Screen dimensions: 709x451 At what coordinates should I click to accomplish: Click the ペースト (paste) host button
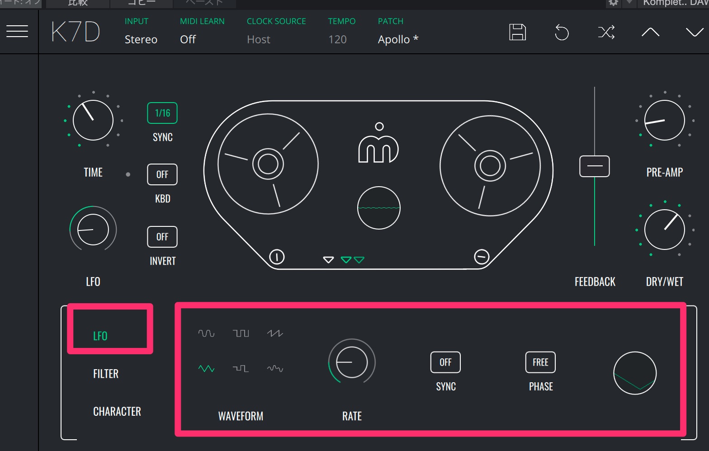point(204,3)
